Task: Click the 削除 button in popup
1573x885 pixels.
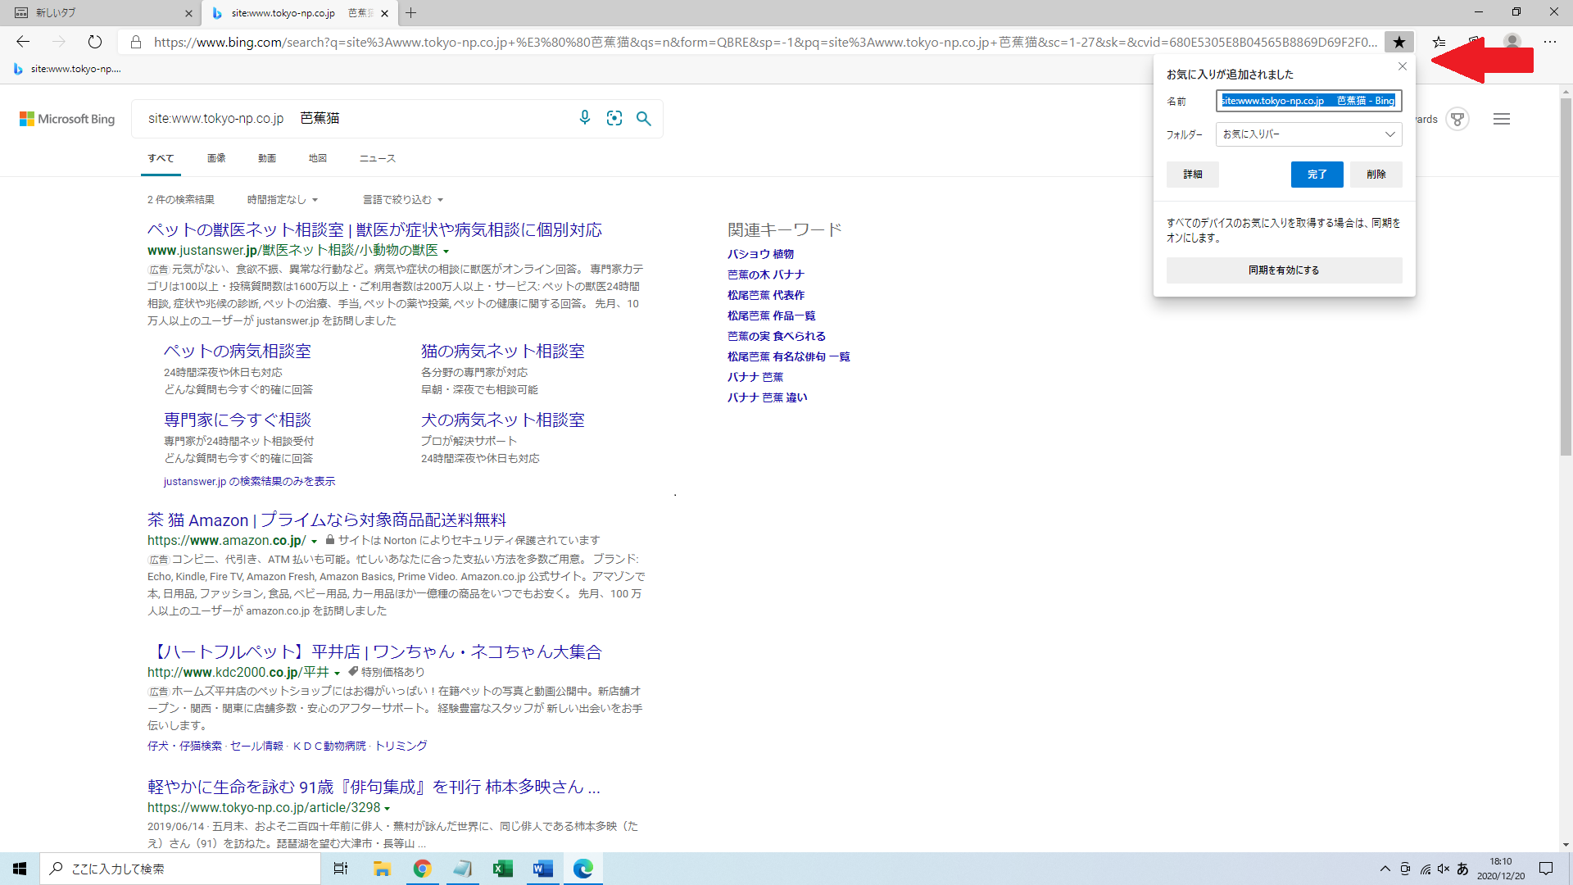Action: coord(1376,175)
